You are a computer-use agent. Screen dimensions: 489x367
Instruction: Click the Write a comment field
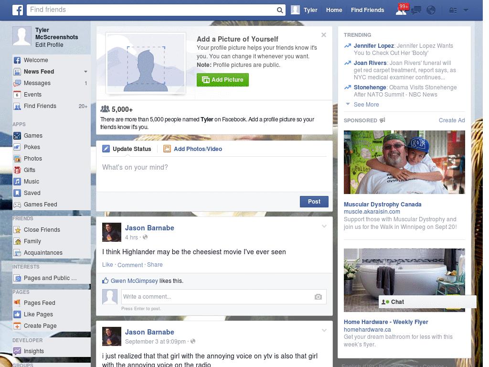pos(218,297)
